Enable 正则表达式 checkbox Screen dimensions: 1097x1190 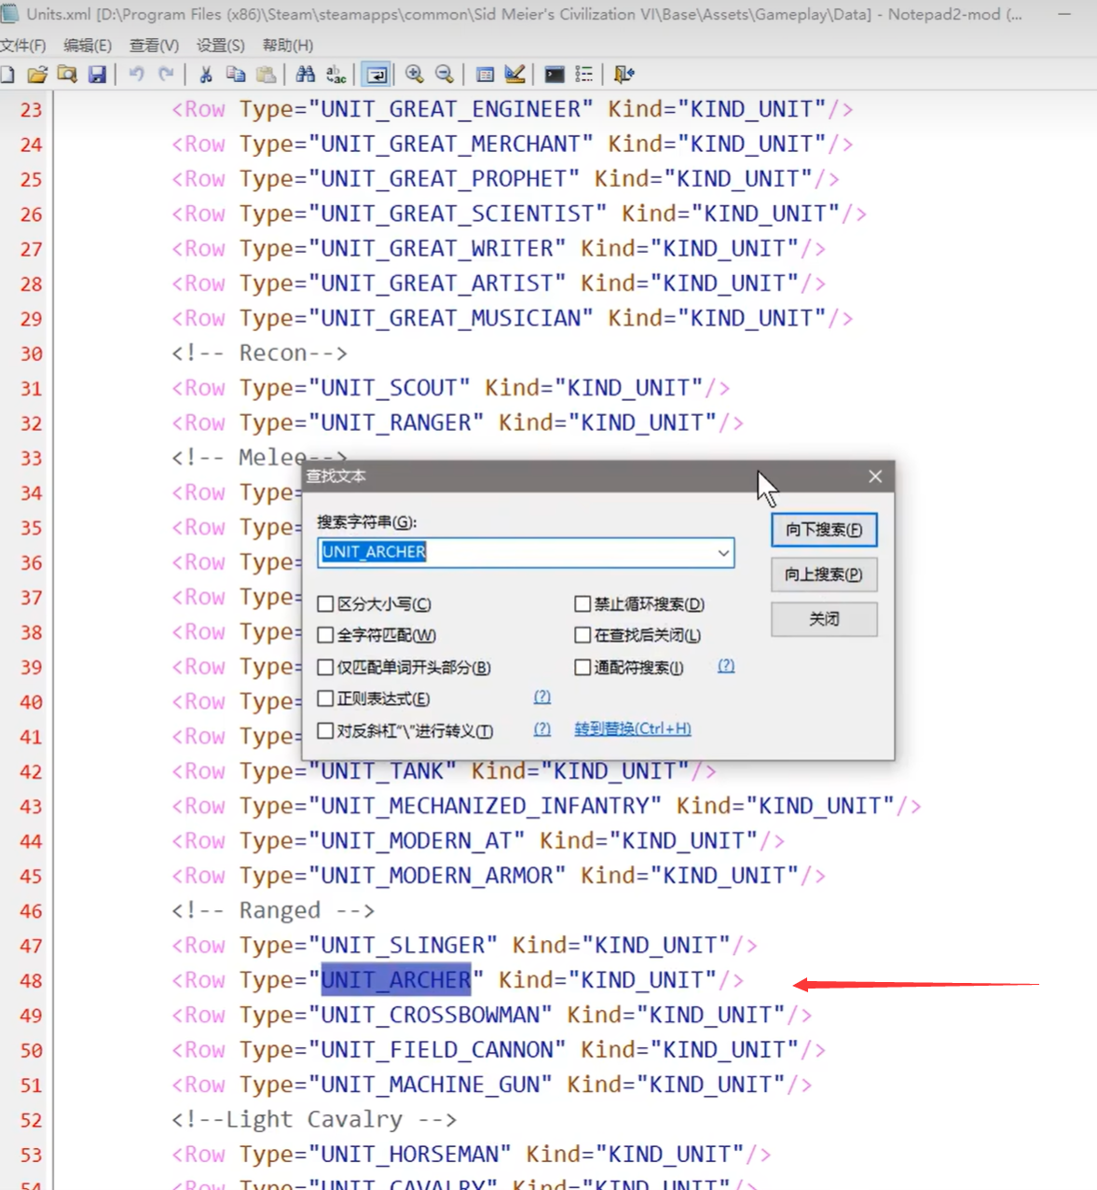325,699
